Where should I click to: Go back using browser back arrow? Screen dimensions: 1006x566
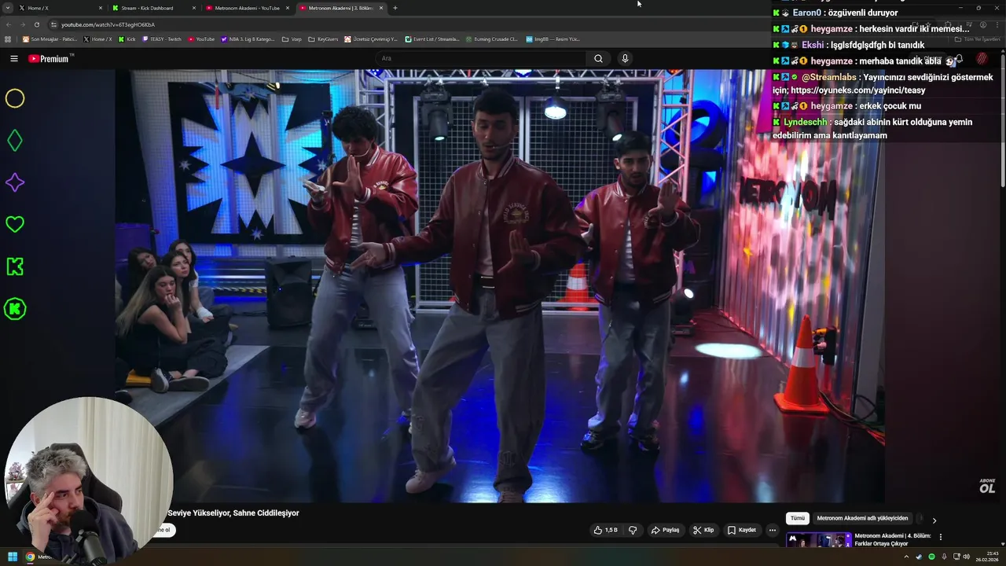point(9,24)
